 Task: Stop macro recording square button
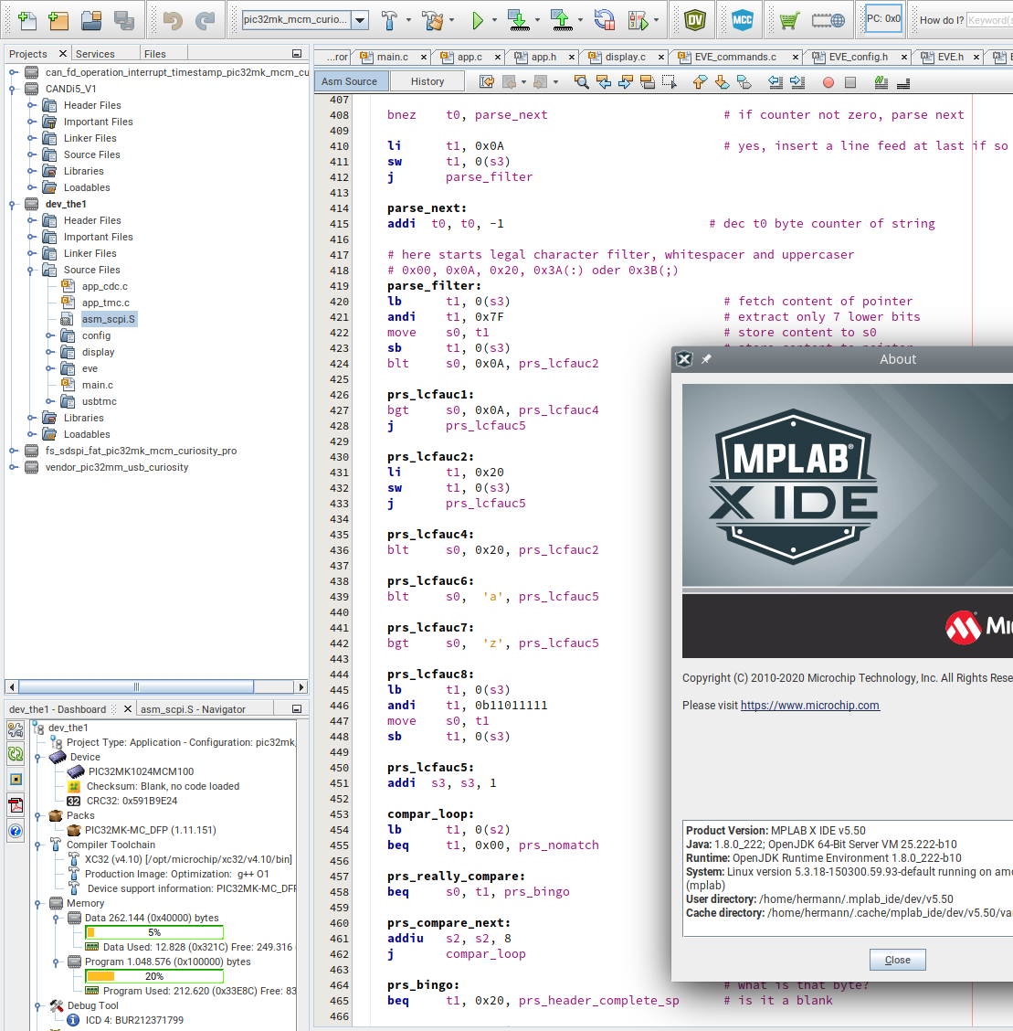pos(850,82)
